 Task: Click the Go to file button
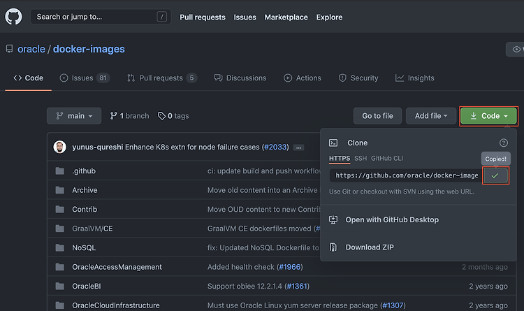point(377,116)
